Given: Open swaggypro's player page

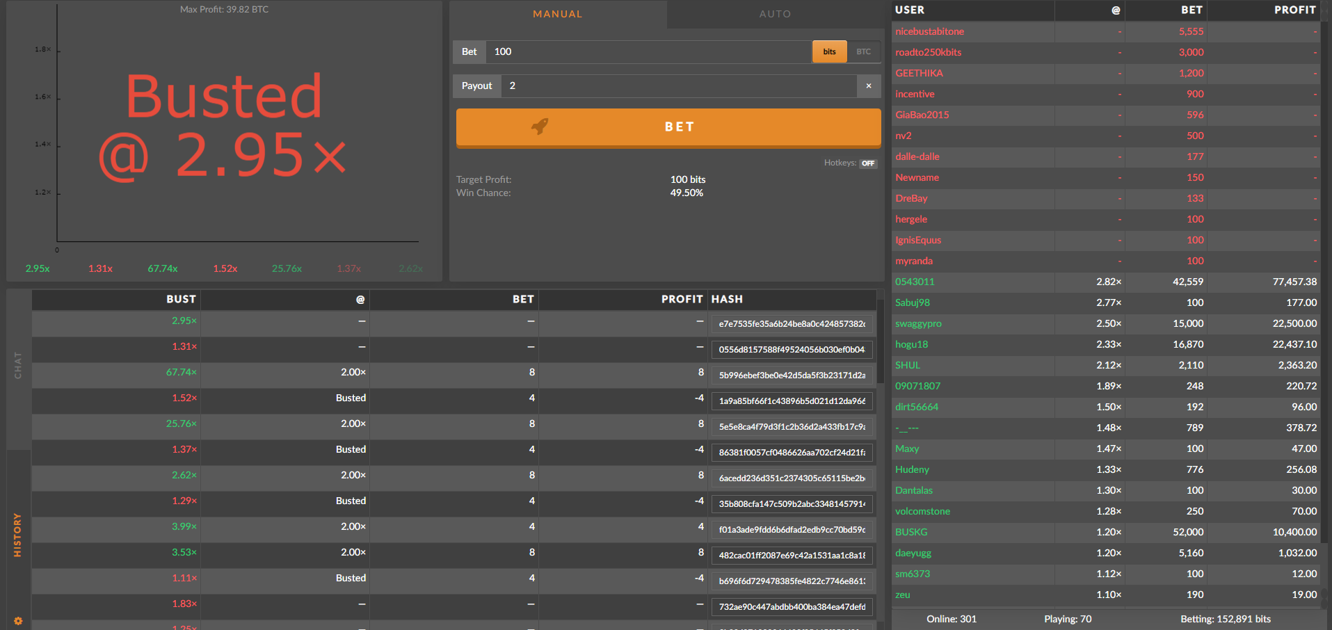Looking at the screenshot, I should click(918, 323).
